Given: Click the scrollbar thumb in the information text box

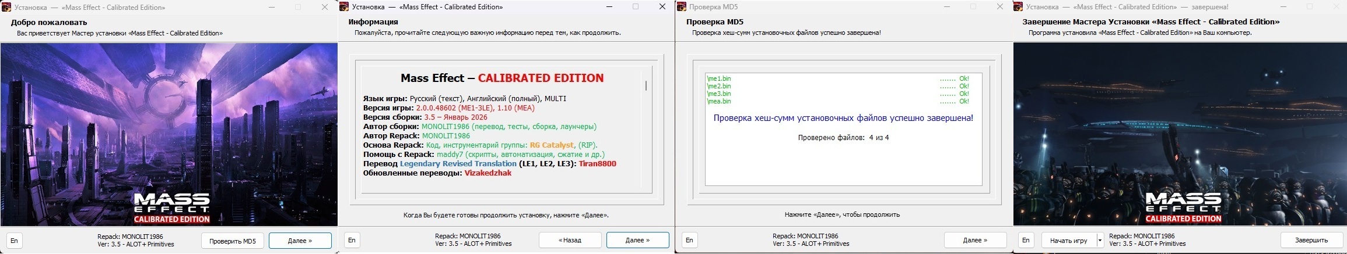Looking at the screenshot, I should click(x=646, y=85).
